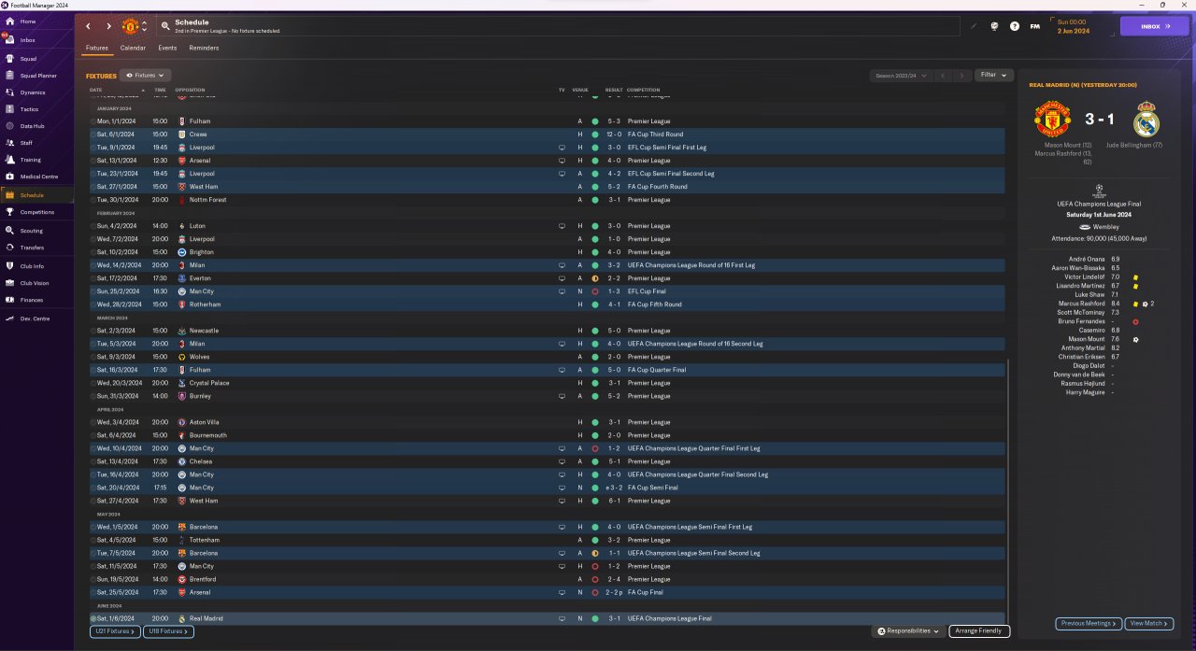Viewport: 1196px width, 651px height.
Task: Open the Filter dropdown
Action: (x=994, y=75)
